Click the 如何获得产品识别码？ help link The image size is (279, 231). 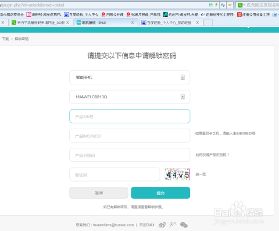[x=212, y=155]
